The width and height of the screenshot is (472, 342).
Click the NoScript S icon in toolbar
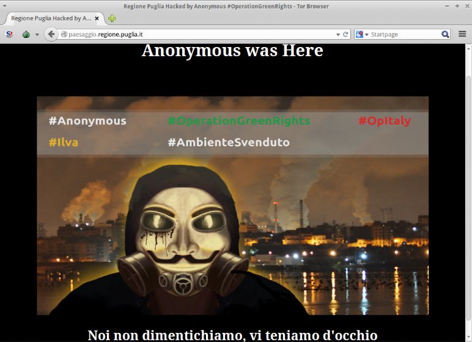click(x=9, y=34)
